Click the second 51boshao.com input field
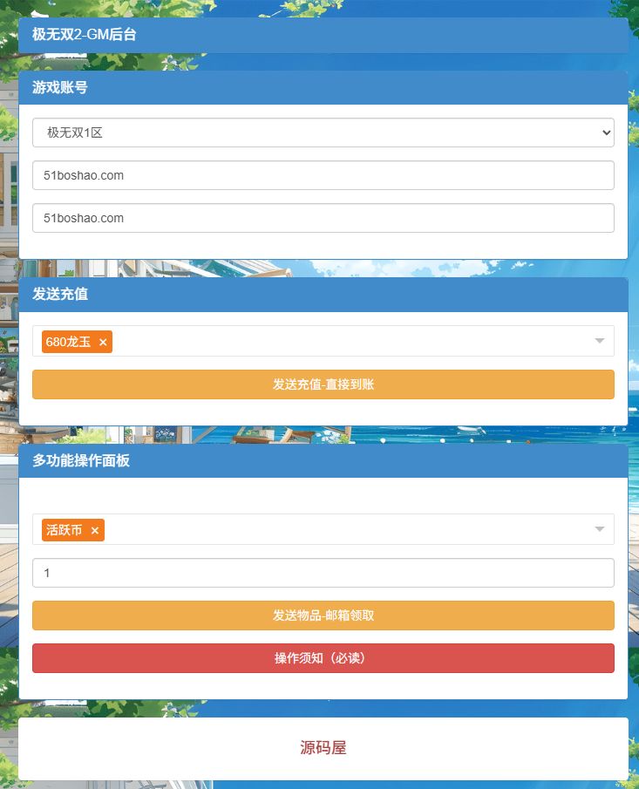Image resolution: width=639 pixels, height=789 pixels. click(323, 218)
